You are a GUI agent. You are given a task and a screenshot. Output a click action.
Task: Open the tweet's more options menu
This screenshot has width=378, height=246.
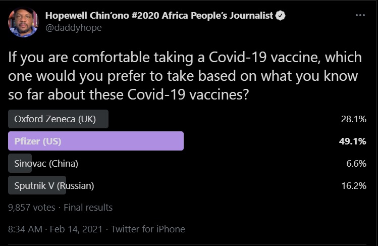[x=360, y=15]
